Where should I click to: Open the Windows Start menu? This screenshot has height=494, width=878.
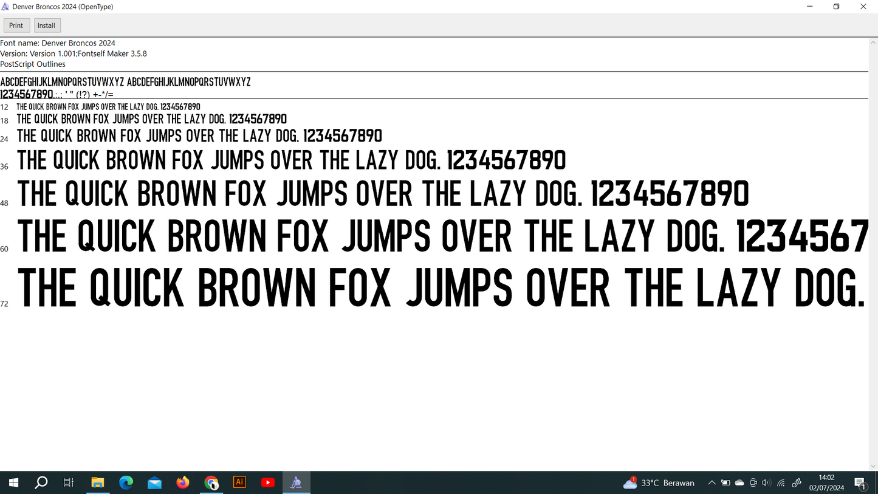pos(13,482)
